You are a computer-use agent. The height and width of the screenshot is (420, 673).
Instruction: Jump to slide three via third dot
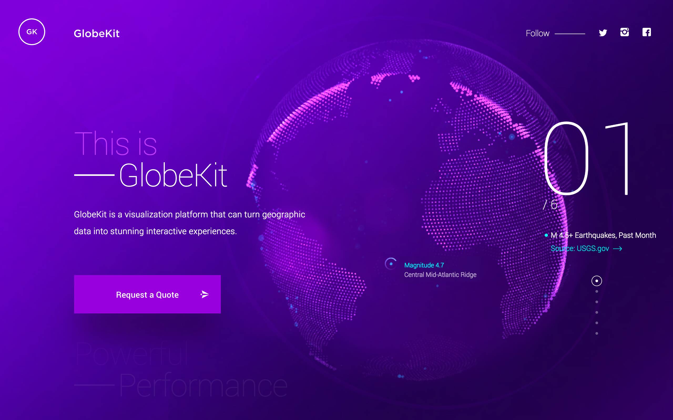point(596,302)
